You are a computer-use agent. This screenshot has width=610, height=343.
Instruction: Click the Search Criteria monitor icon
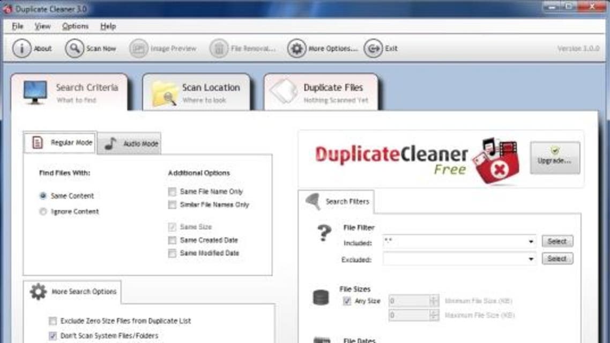coord(35,92)
